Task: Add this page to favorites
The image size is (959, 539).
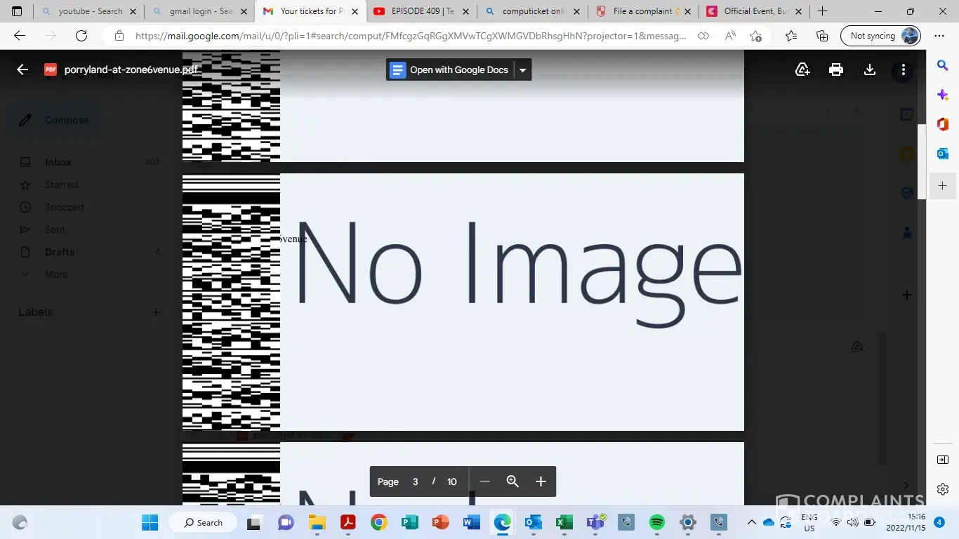Action: (x=755, y=36)
